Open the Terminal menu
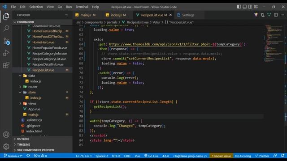Image resolution: width=287 pixels, height=161 pixels. click(x=82, y=7)
